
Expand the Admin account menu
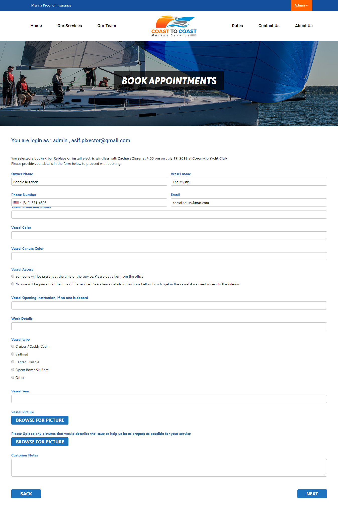(301, 6)
